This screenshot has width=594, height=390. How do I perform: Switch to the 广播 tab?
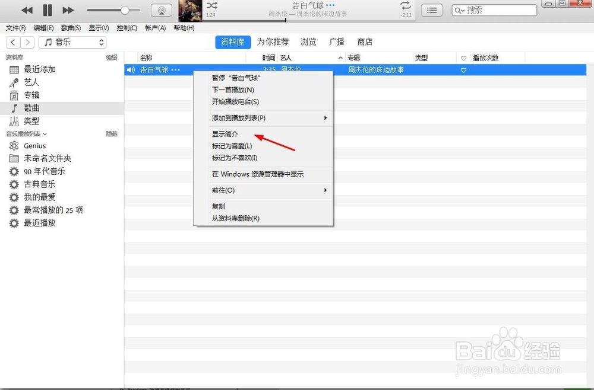336,42
